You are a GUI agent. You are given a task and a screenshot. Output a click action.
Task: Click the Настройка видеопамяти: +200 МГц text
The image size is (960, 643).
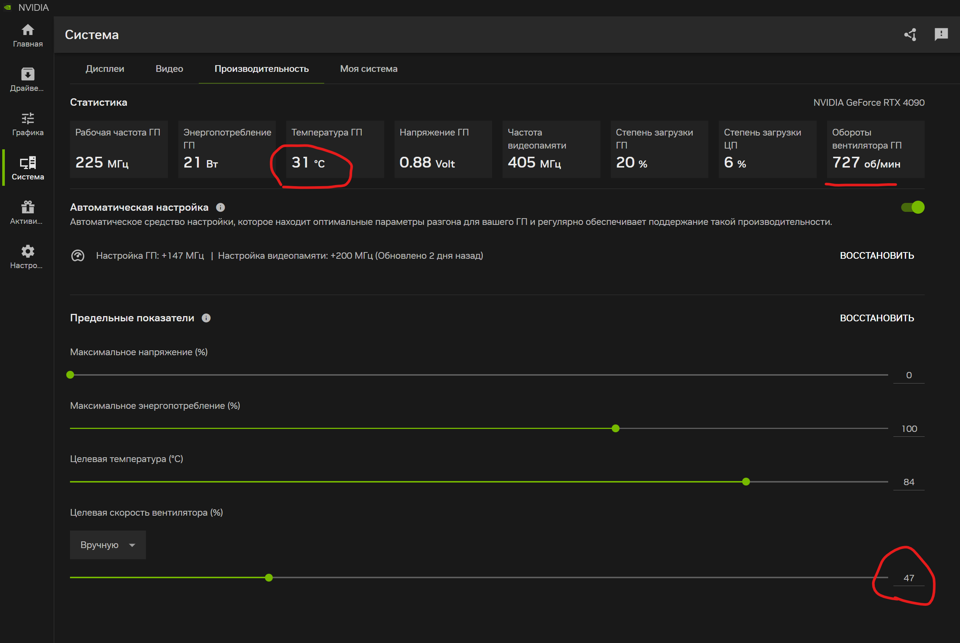click(x=295, y=256)
